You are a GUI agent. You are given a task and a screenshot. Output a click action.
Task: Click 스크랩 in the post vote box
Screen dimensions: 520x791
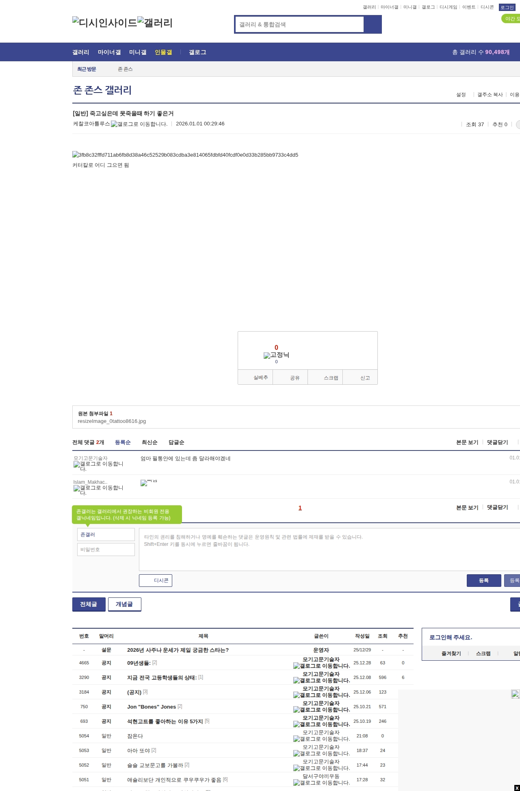(x=325, y=377)
